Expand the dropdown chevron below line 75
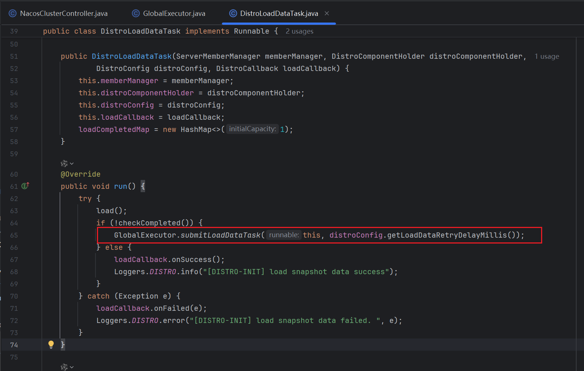 [72, 367]
